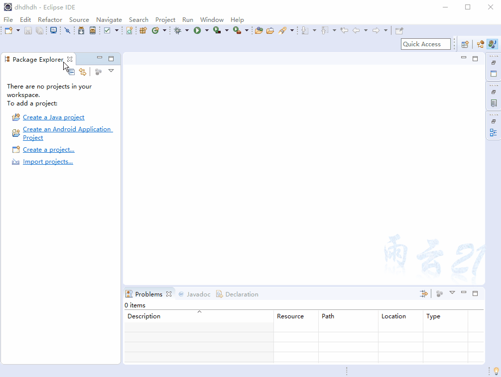Open the Run configurations dropdown arrow
This screenshot has width=501, height=377.
207,31
